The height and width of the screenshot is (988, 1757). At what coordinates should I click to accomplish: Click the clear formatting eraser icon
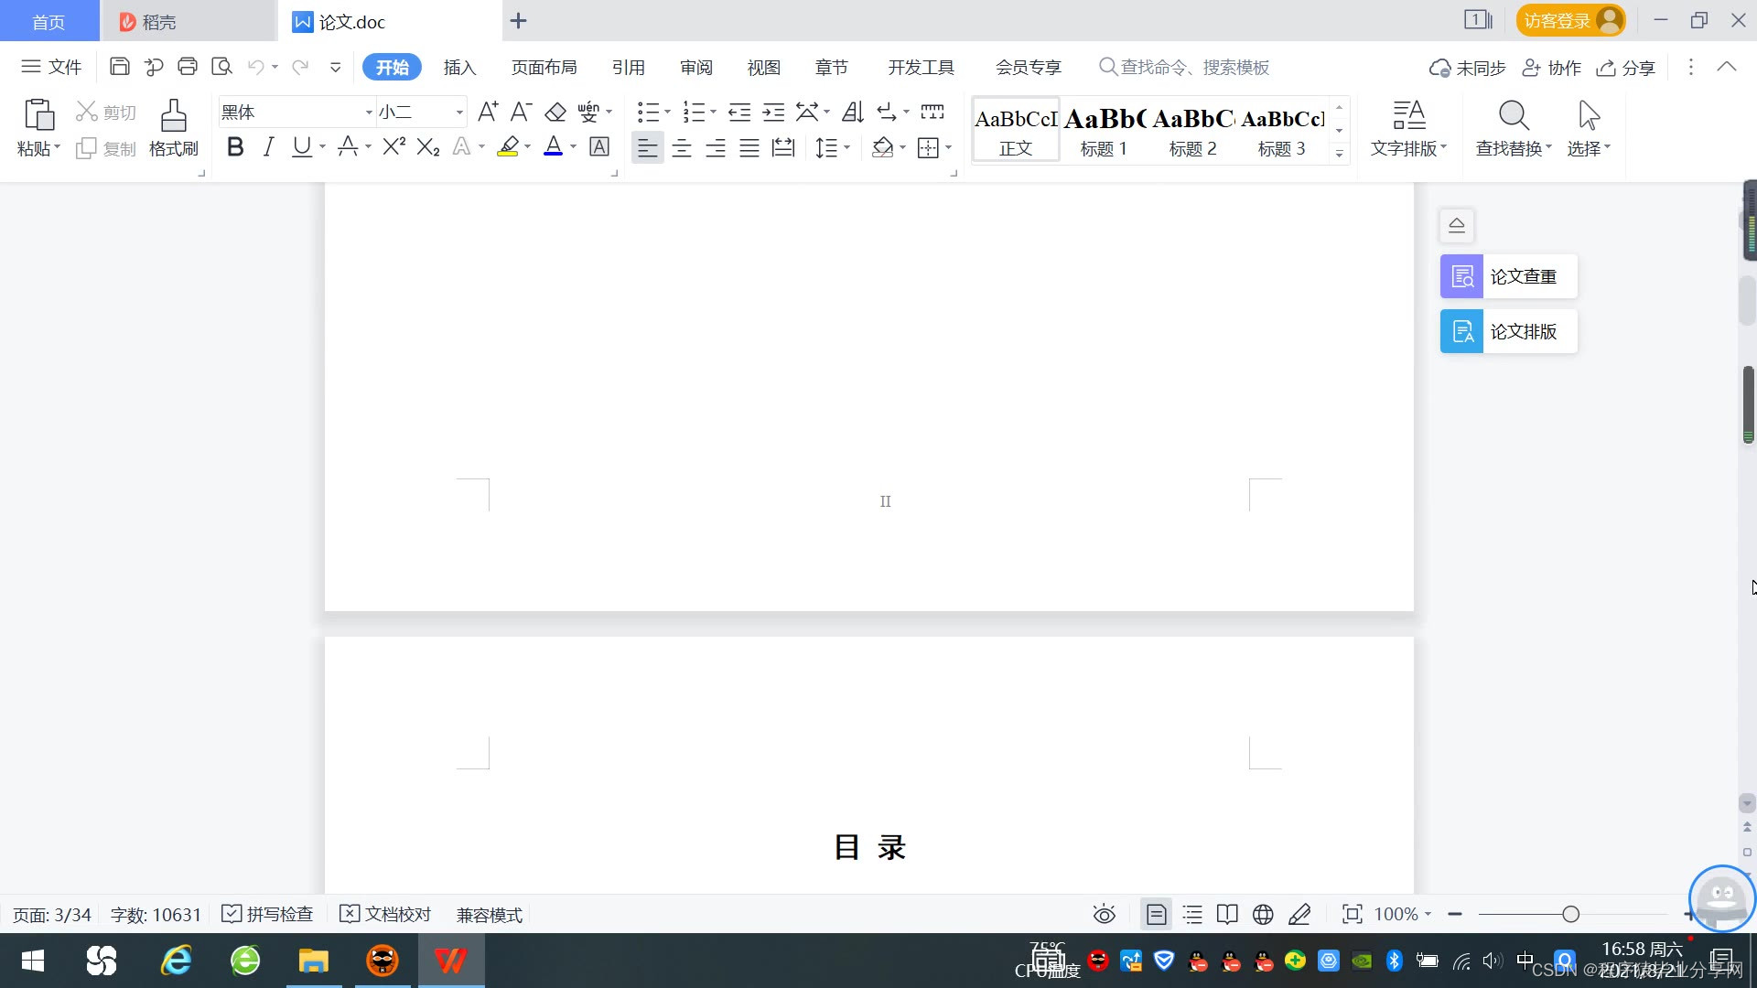click(555, 113)
